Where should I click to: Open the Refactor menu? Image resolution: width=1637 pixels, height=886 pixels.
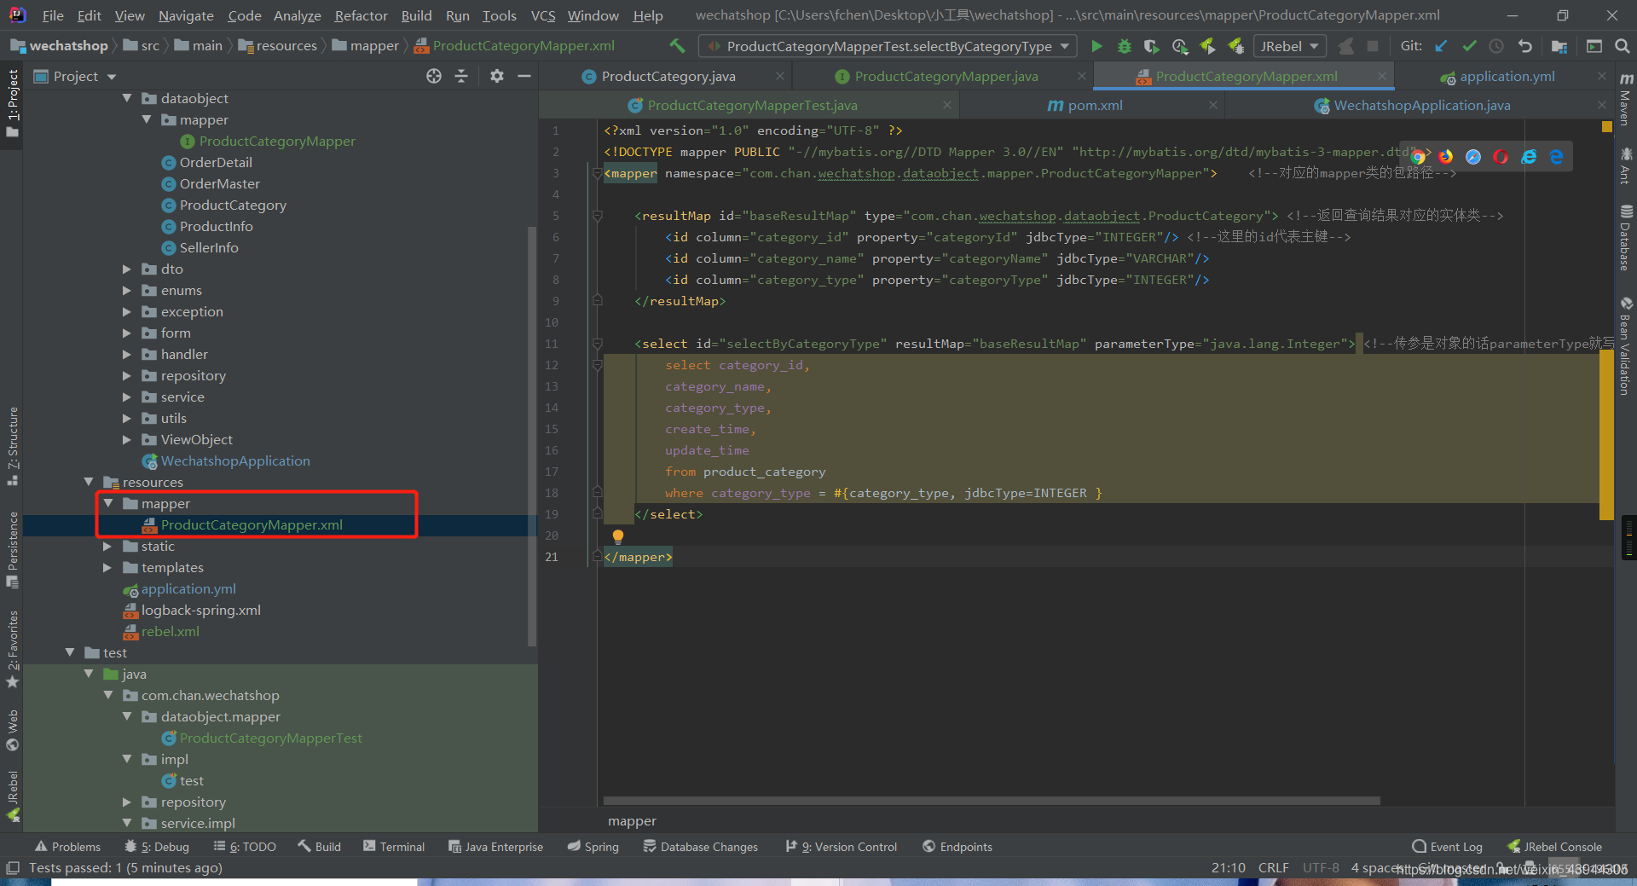tap(361, 15)
